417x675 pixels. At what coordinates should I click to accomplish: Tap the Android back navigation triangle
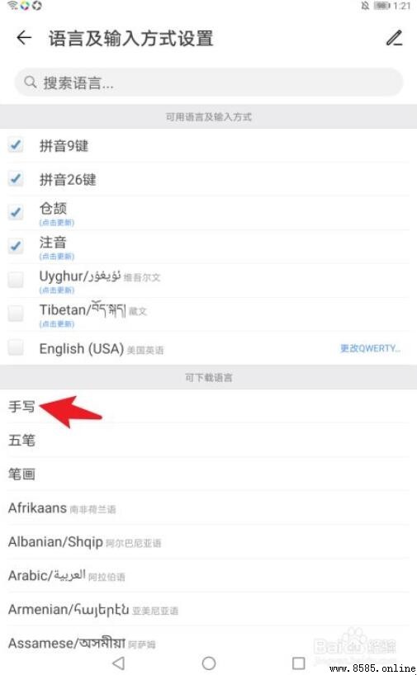click(x=119, y=663)
